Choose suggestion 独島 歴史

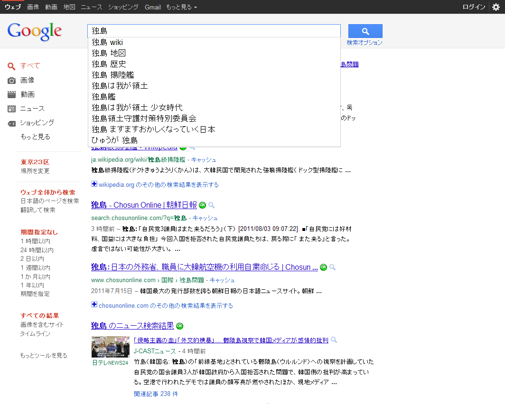214,64
